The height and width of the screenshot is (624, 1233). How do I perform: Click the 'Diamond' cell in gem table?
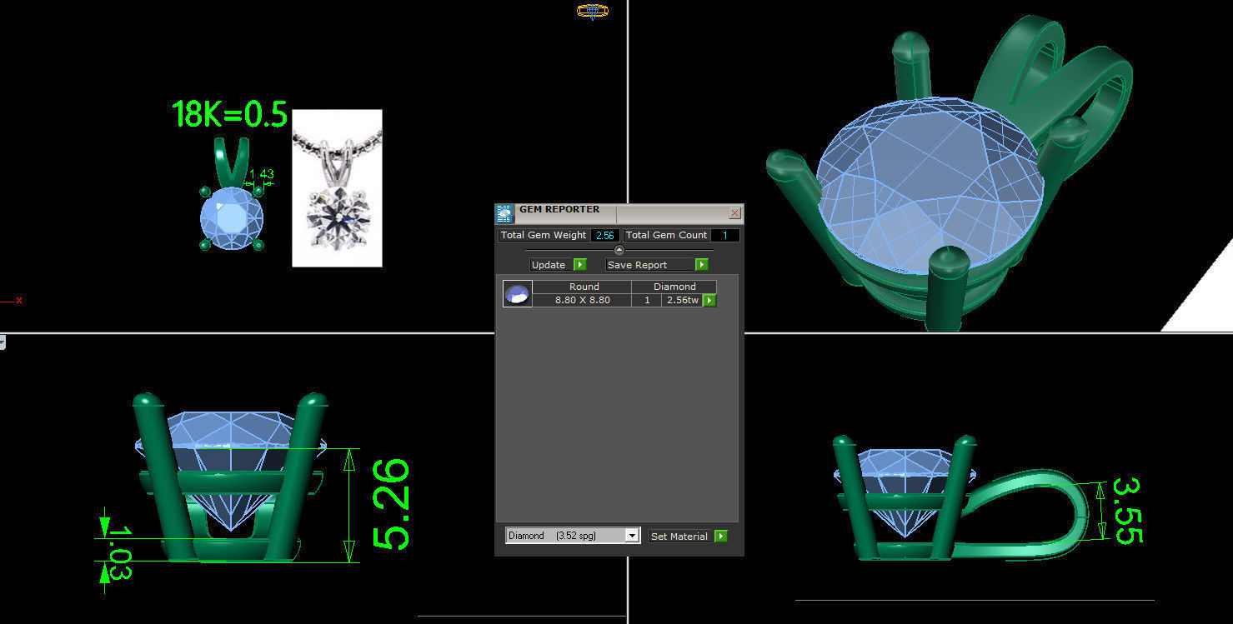click(674, 287)
